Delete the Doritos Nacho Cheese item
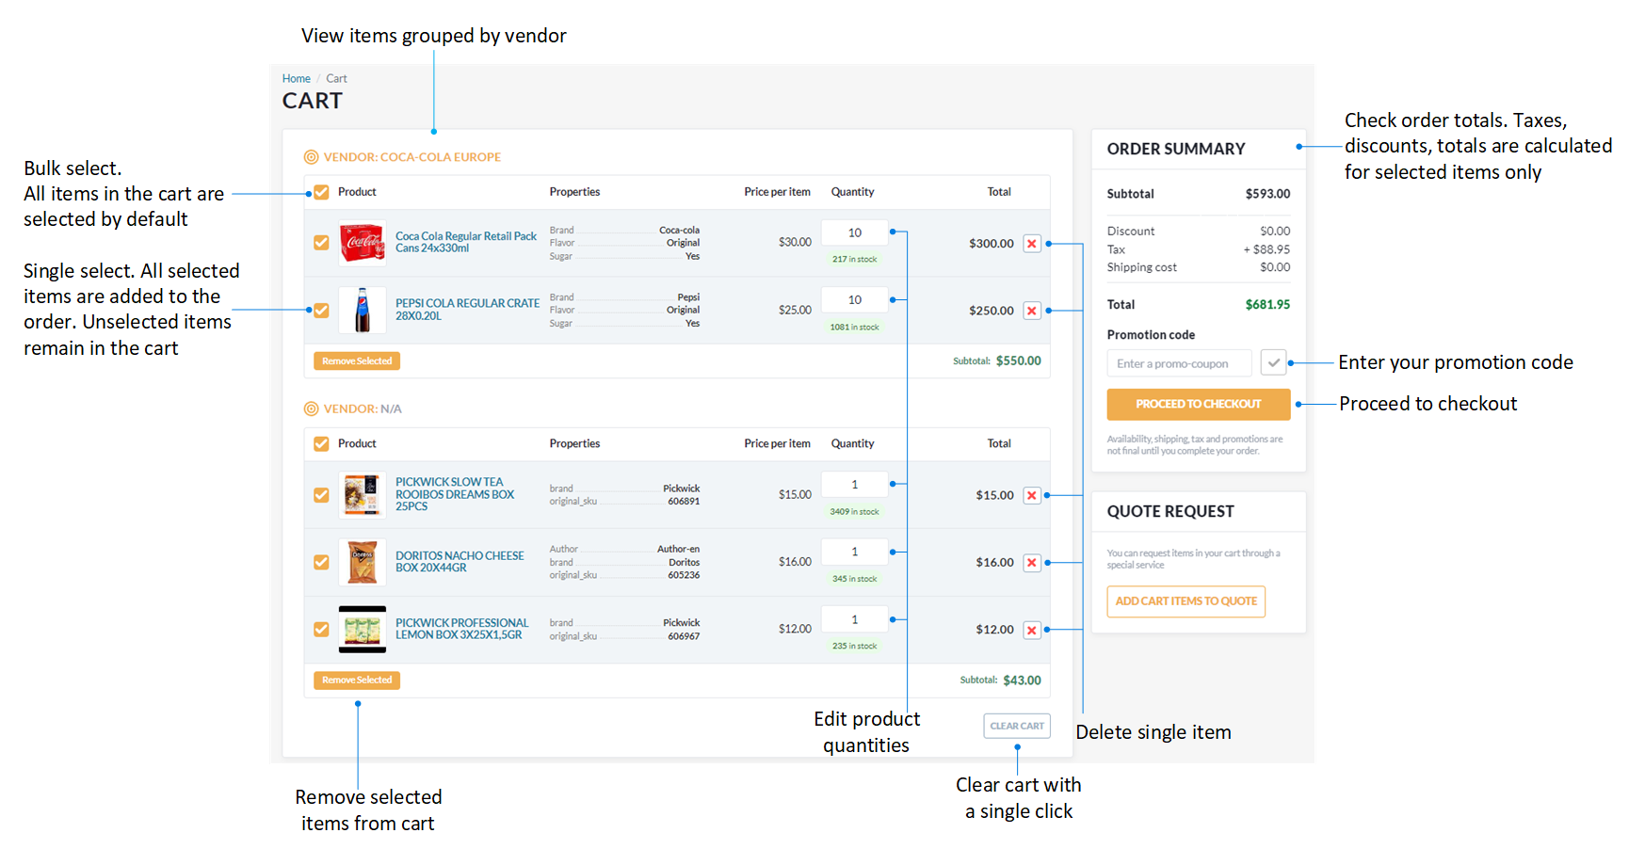The height and width of the screenshot is (849, 1629). 1032,563
